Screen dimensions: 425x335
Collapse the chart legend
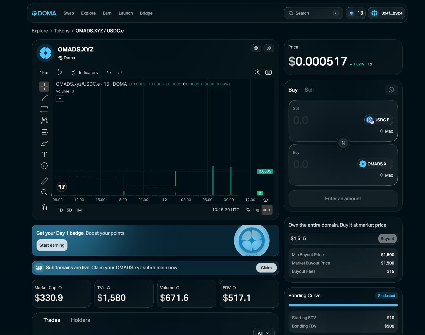[60, 99]
